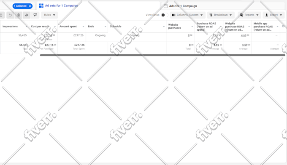
Task: Open Mobile app purchase ROAS column arrow
Action: coord(277,27)
